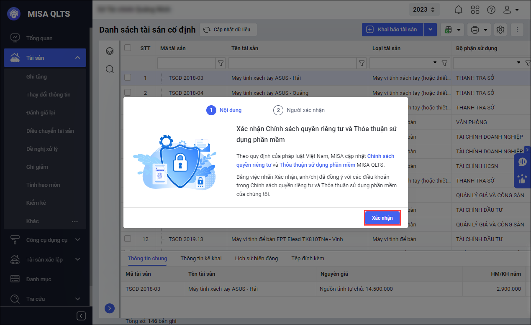Open the Lịch sử biến động tab

[256, 259]
